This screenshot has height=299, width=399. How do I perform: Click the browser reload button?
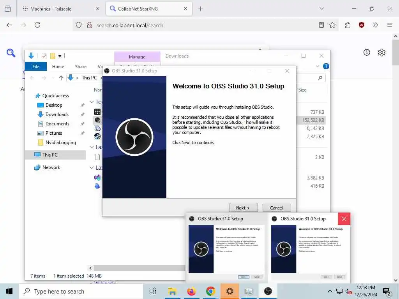tap(37, 25)
